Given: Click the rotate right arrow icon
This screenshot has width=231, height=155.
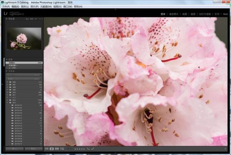Looking at the screenshot, I should [92, 148].
